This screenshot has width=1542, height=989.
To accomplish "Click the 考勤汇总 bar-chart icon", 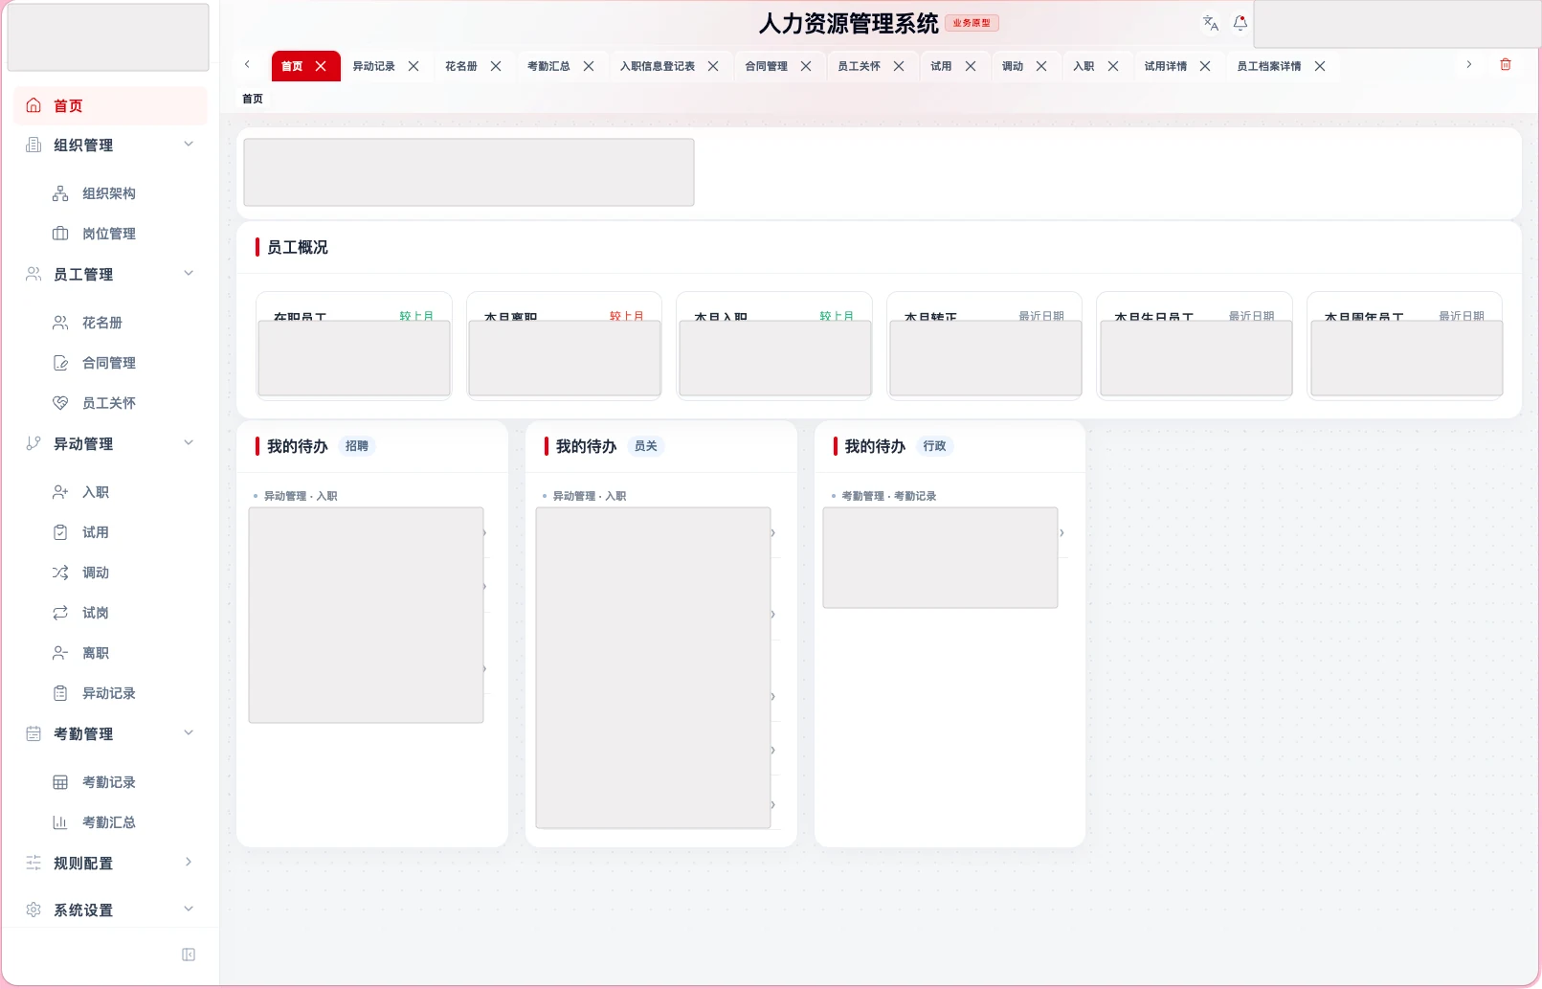I will tap(60, 822).
